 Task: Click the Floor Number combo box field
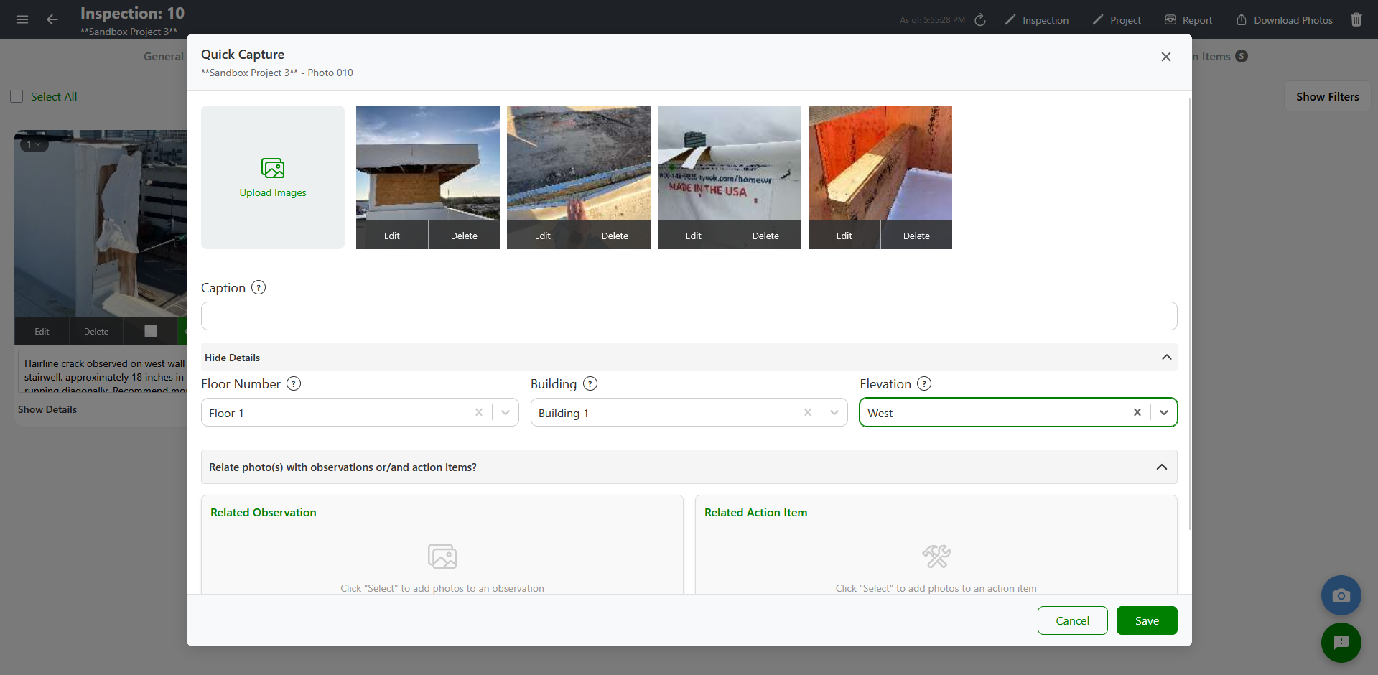coord(360,412)
